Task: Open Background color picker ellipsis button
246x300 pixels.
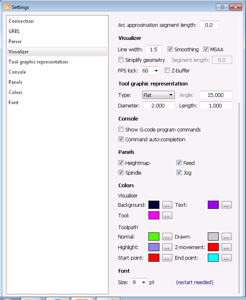Action: point(167,205)
